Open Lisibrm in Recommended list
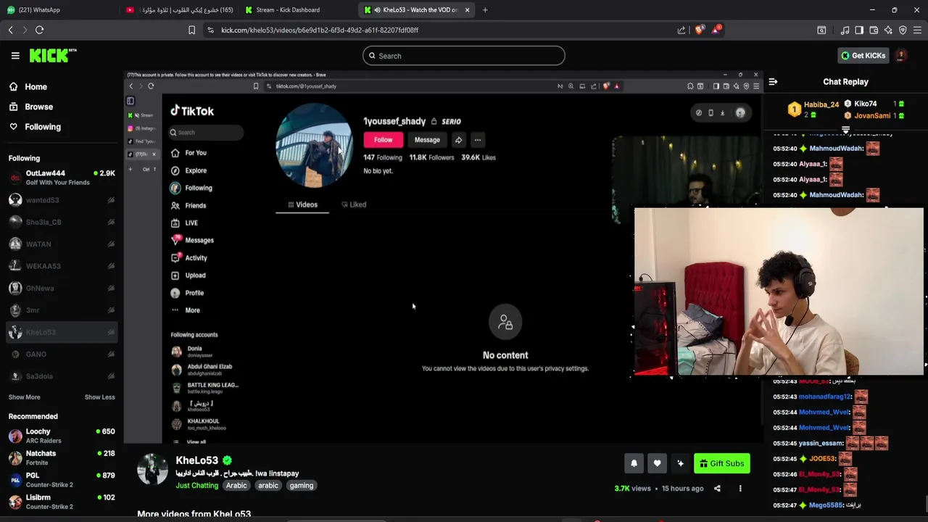The height and width of the screenshot is (522, 928). point(62,502)
